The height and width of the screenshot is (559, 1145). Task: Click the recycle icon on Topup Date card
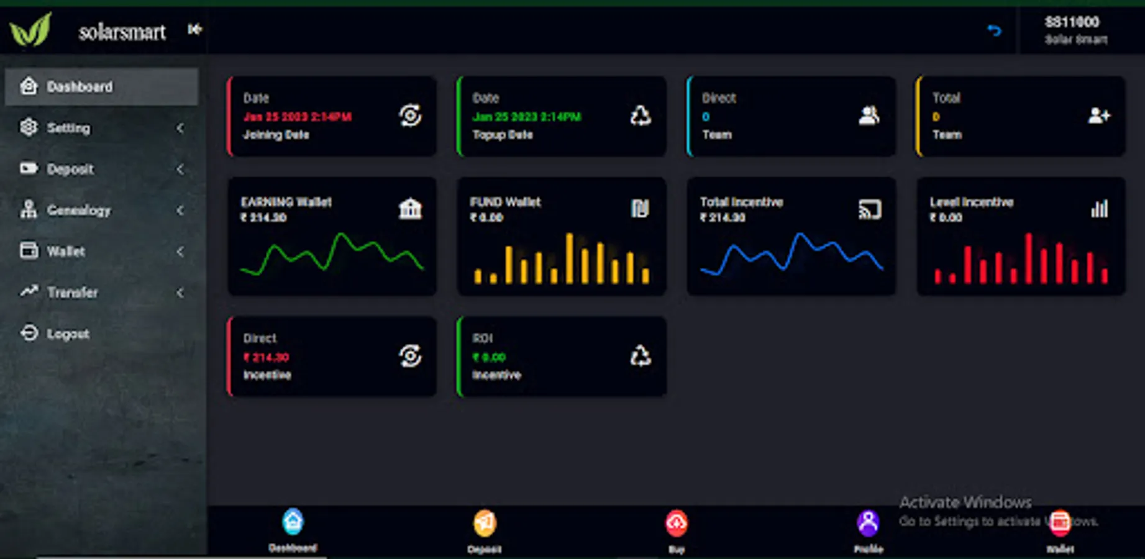[x=640, y=116]
